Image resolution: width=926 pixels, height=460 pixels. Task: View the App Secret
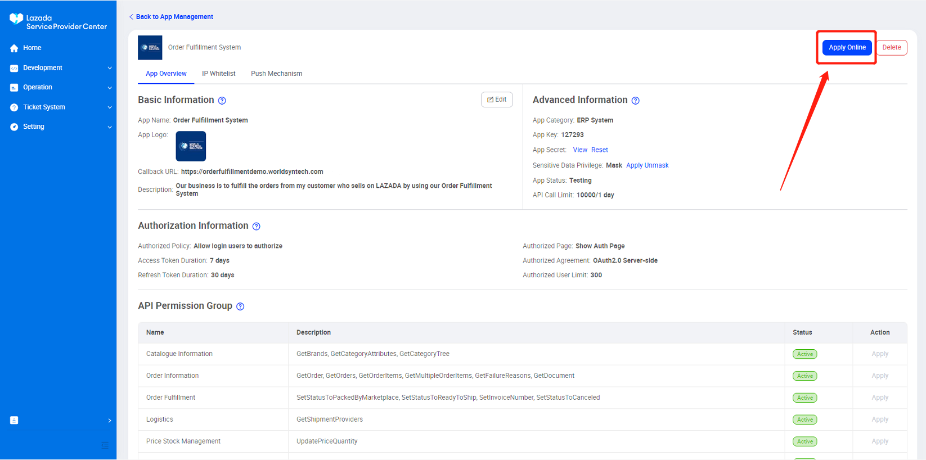coord(580,150)
